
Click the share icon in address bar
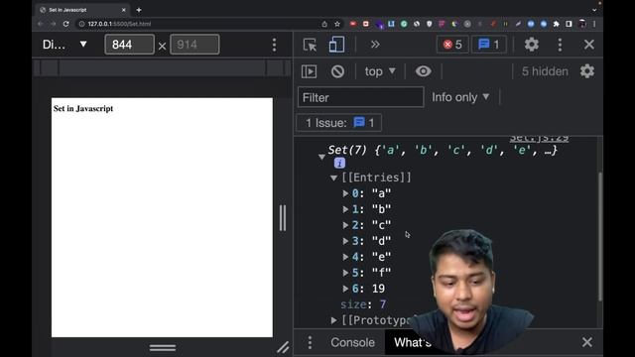pos(324,24)
